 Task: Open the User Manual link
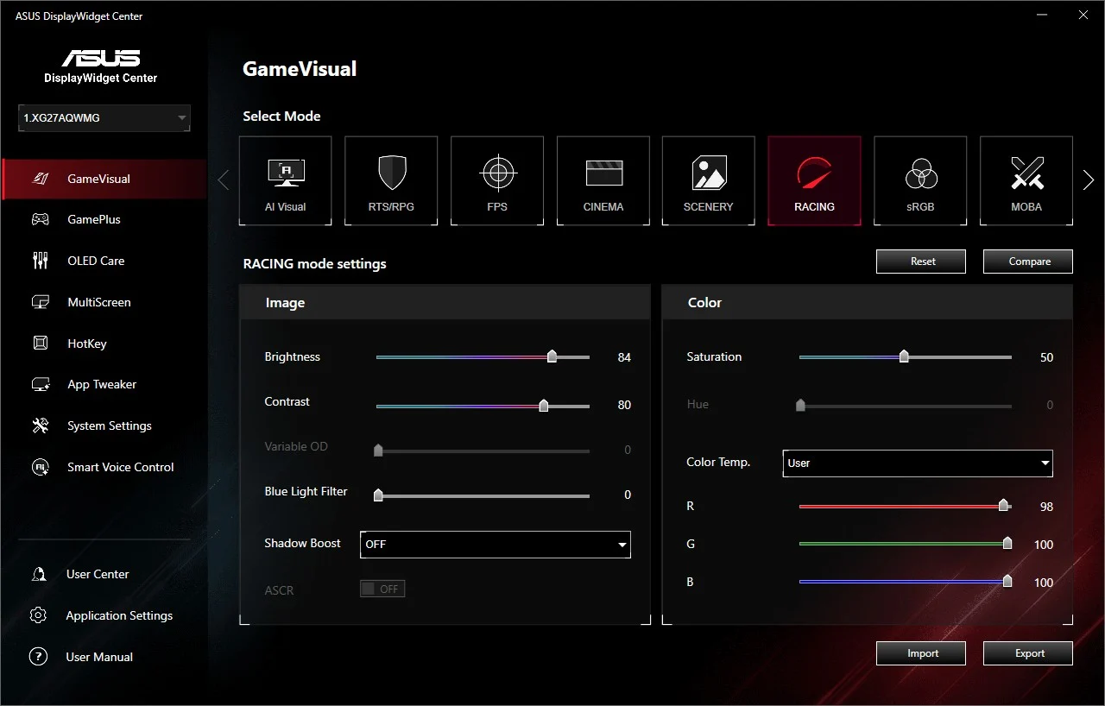[x=99, y=657]
